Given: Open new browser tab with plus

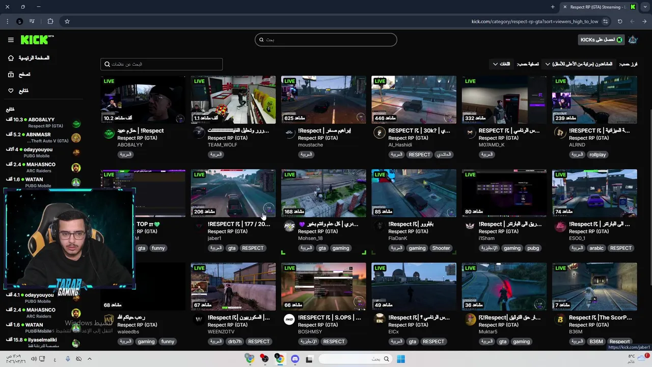Looking at the screenshot, I should click(553, 7).
